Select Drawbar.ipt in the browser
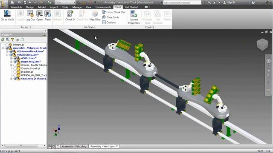Image resolution: width=273 pixels, height=153 pixels. [x=27, y=72]
